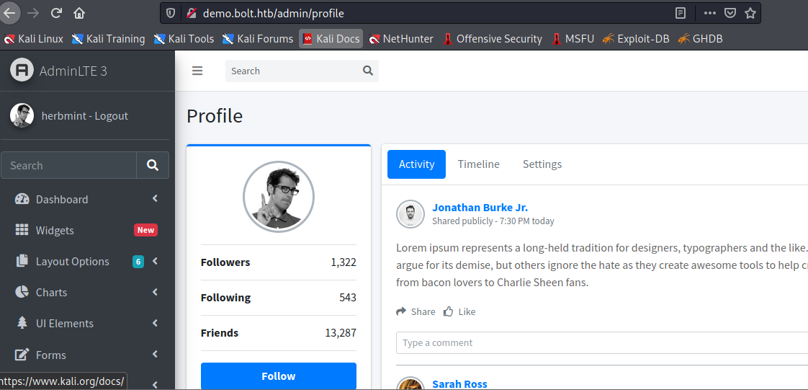Switch to the Settings tab

pyautogui.click(x=542, y=164)
